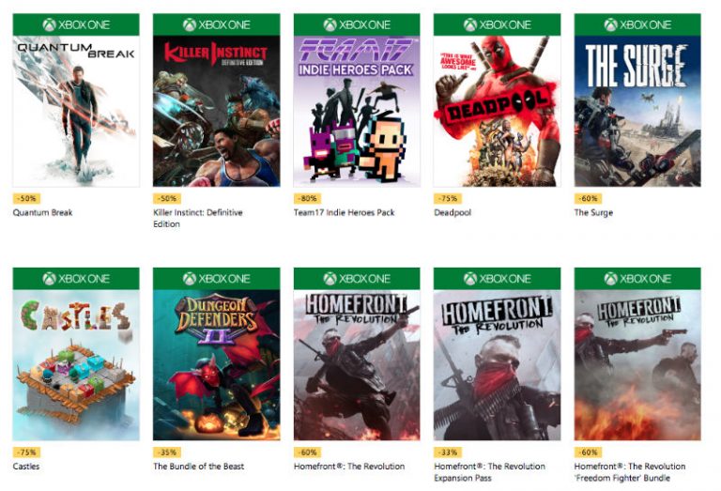Select the Killer Instinct cover image
This screenshot has width=721, height=491.
point(216,111)
